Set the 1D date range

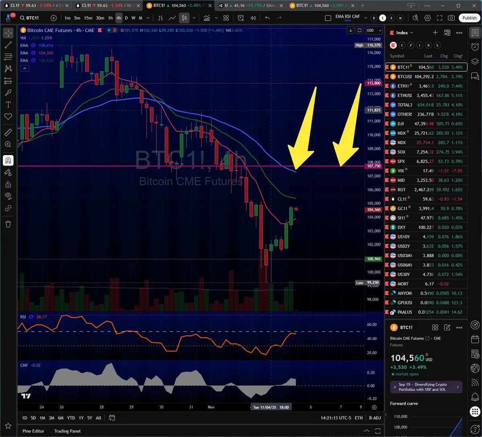[25, 418]
